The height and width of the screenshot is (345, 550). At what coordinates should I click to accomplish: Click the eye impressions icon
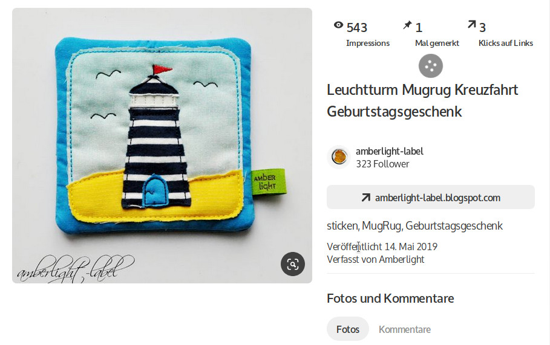338,25
